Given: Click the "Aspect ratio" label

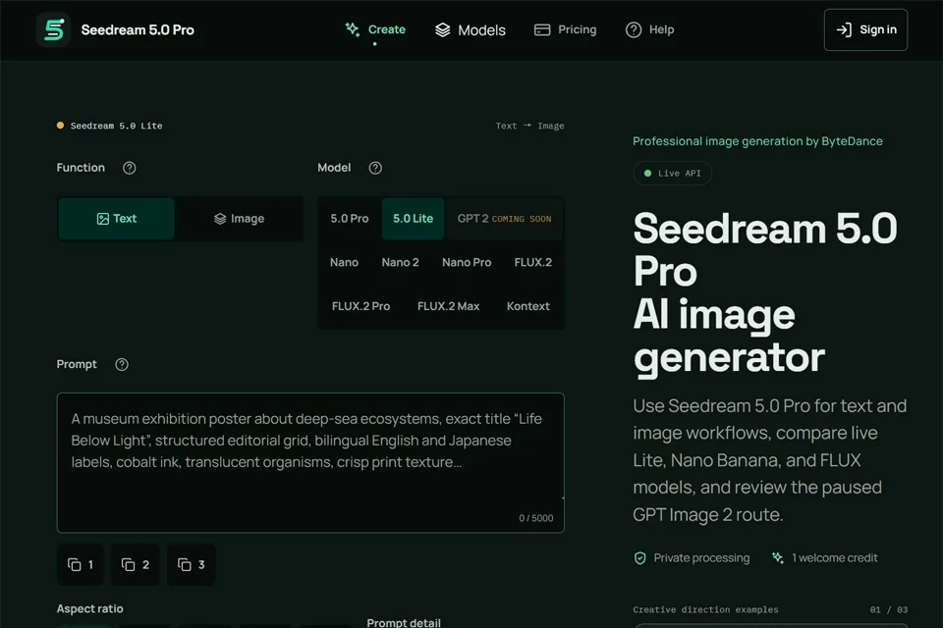Looking at the screenshot, I should [89, 608].
